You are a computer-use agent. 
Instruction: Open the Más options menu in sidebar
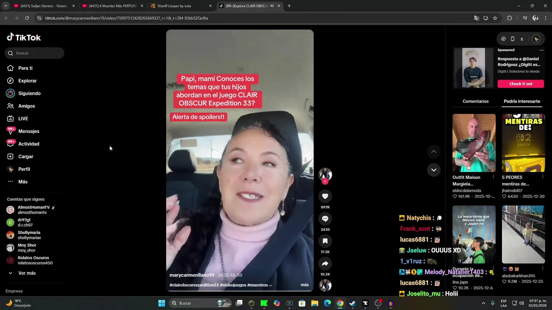click(x=22, y=182)
